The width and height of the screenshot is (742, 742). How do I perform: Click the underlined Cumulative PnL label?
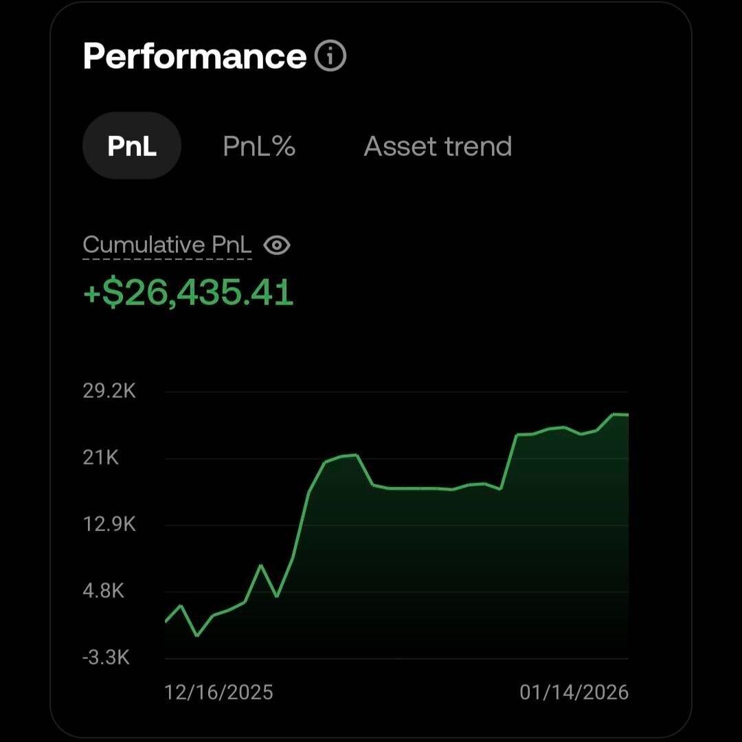click(x=167, y=245)
